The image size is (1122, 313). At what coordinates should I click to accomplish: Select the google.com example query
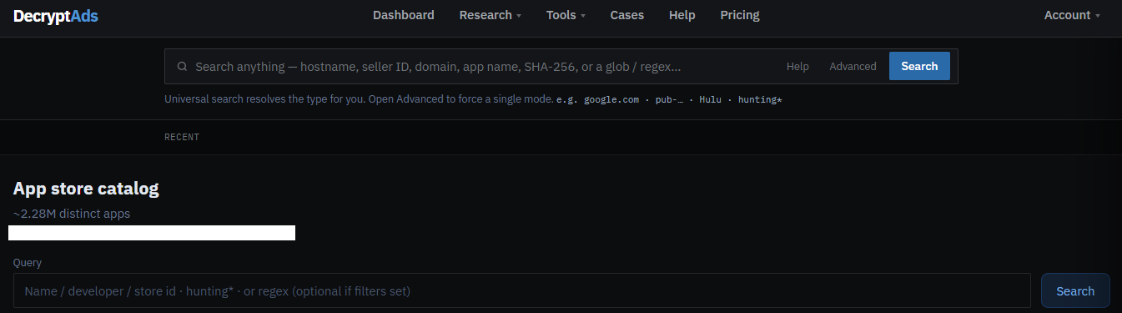coord(611,99)
